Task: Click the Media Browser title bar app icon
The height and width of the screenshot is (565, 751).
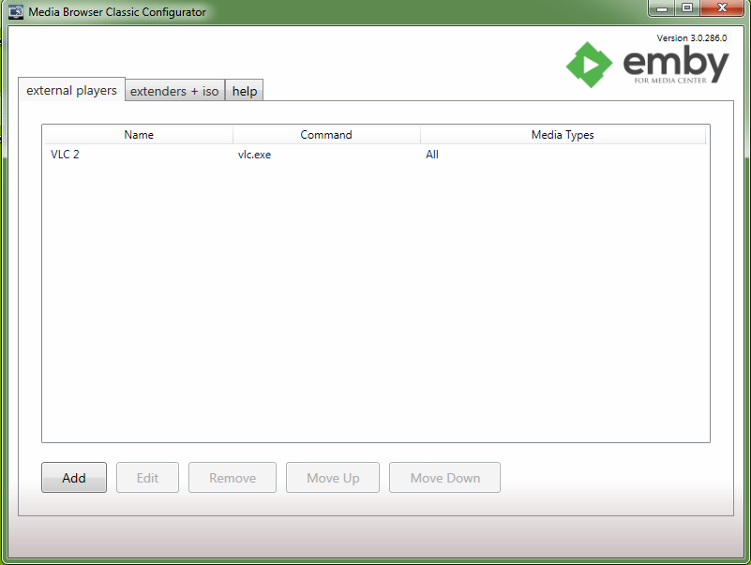Action: tap(15, 11)
